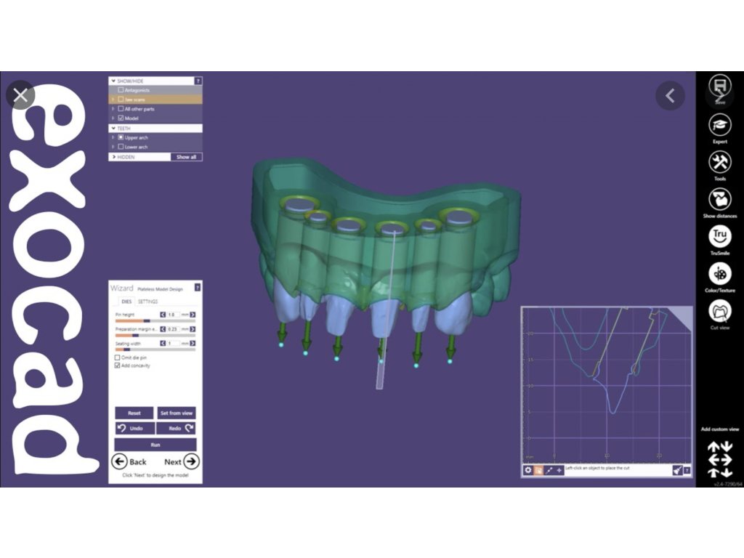Activate the Cut view icon
This screenshot has width=744, height=558.
pos(720,311)
